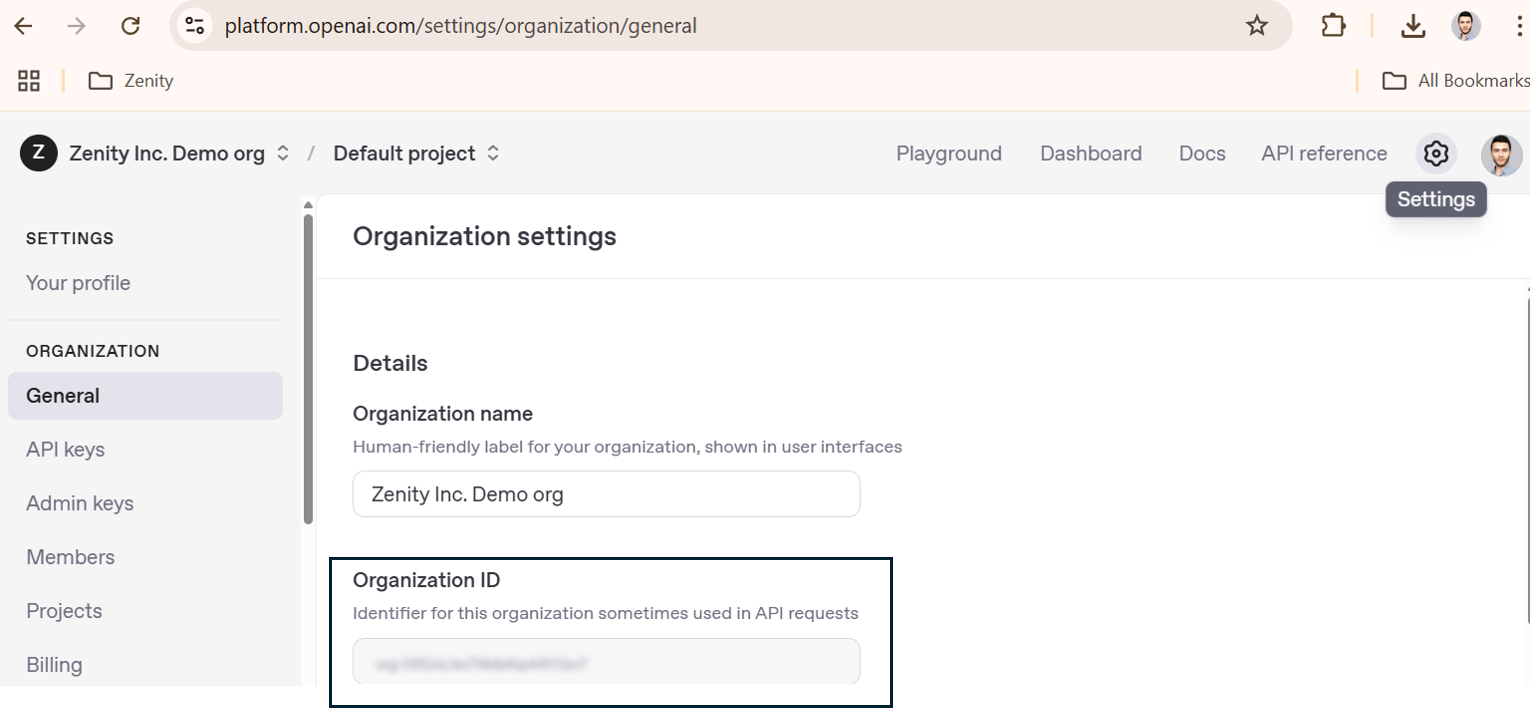Open Billing in the sidebar

coord(54,665)
